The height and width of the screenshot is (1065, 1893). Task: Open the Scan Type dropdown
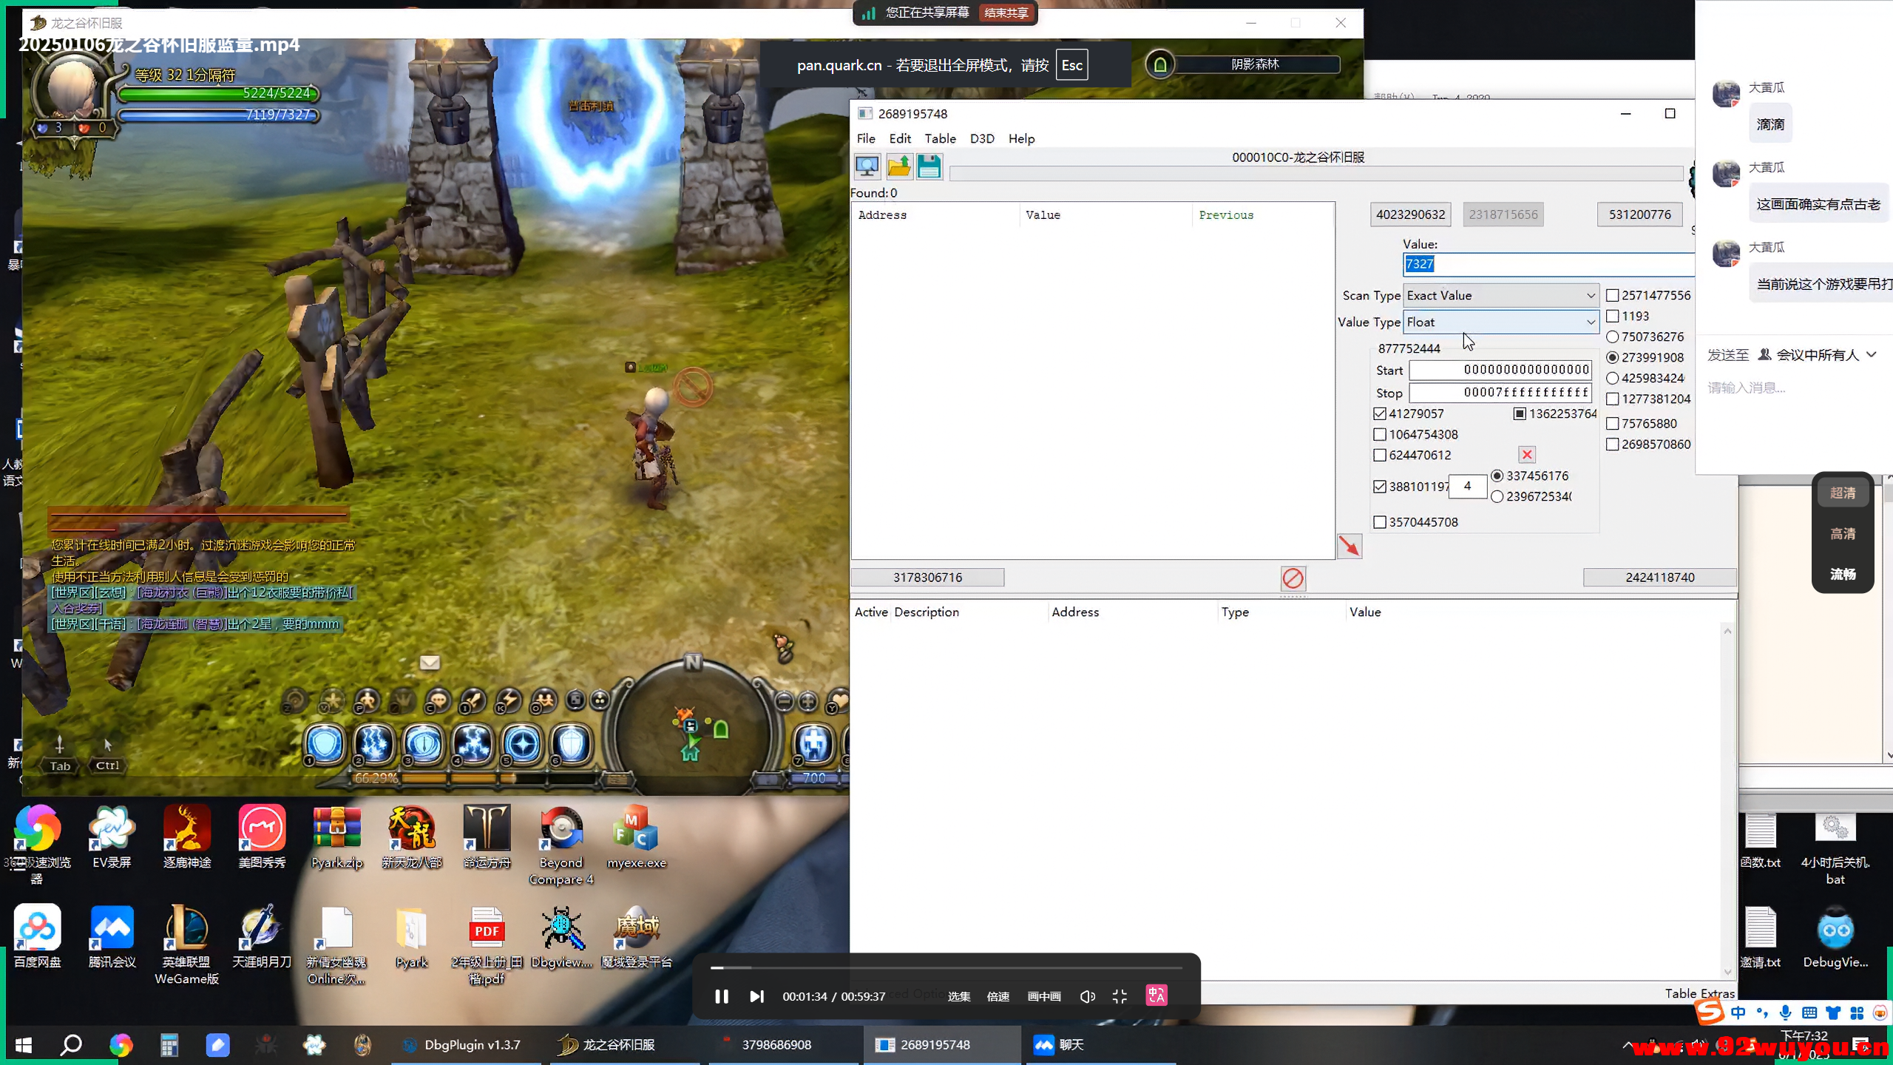click(x=1500, y=295)
